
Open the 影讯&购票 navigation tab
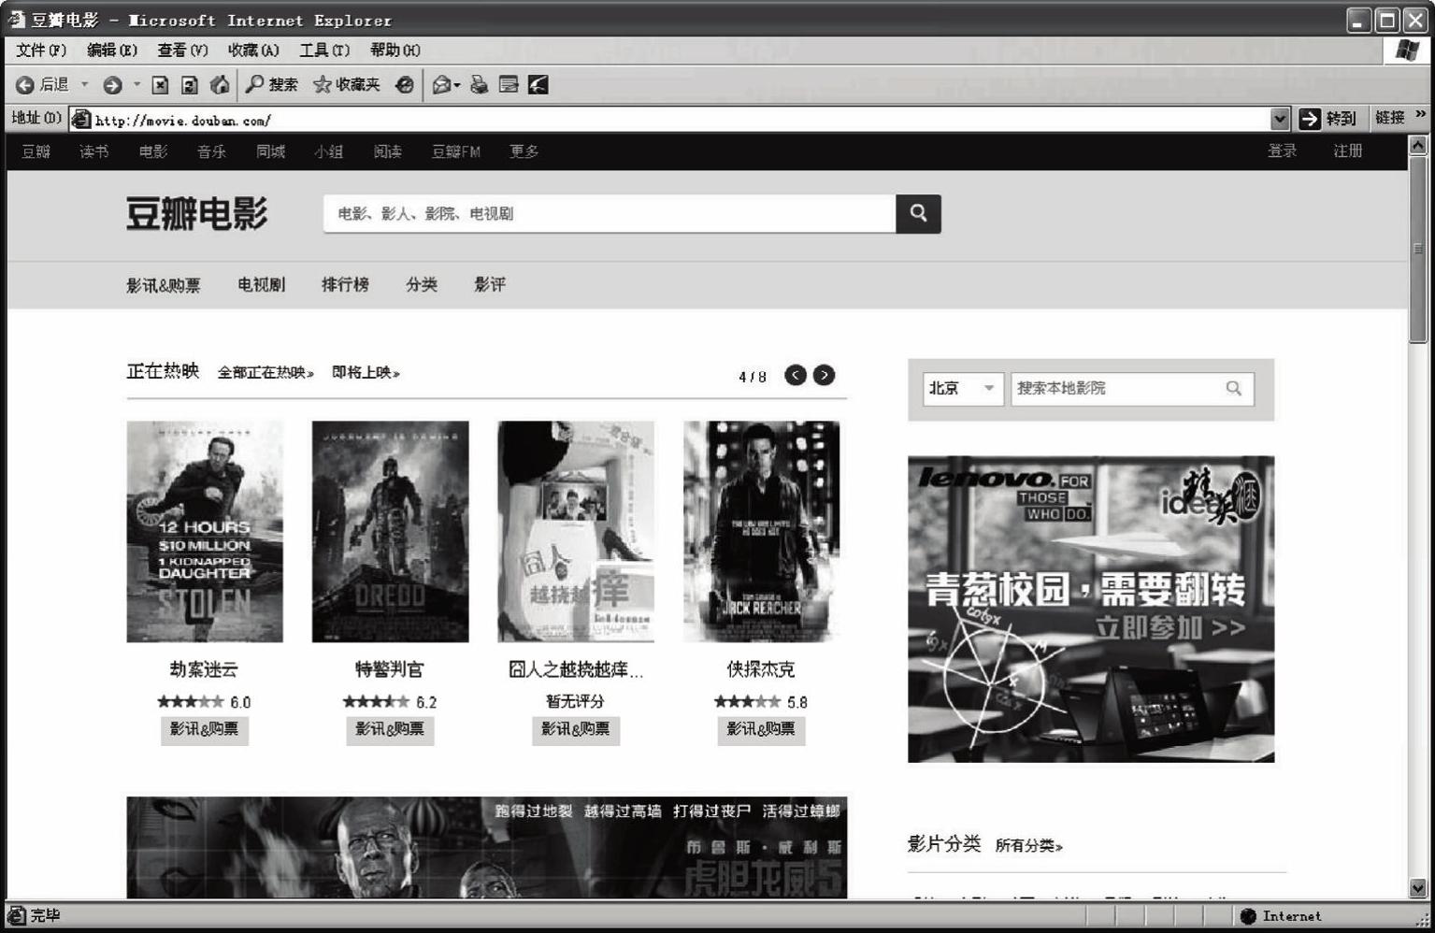[x=164, y=285]
